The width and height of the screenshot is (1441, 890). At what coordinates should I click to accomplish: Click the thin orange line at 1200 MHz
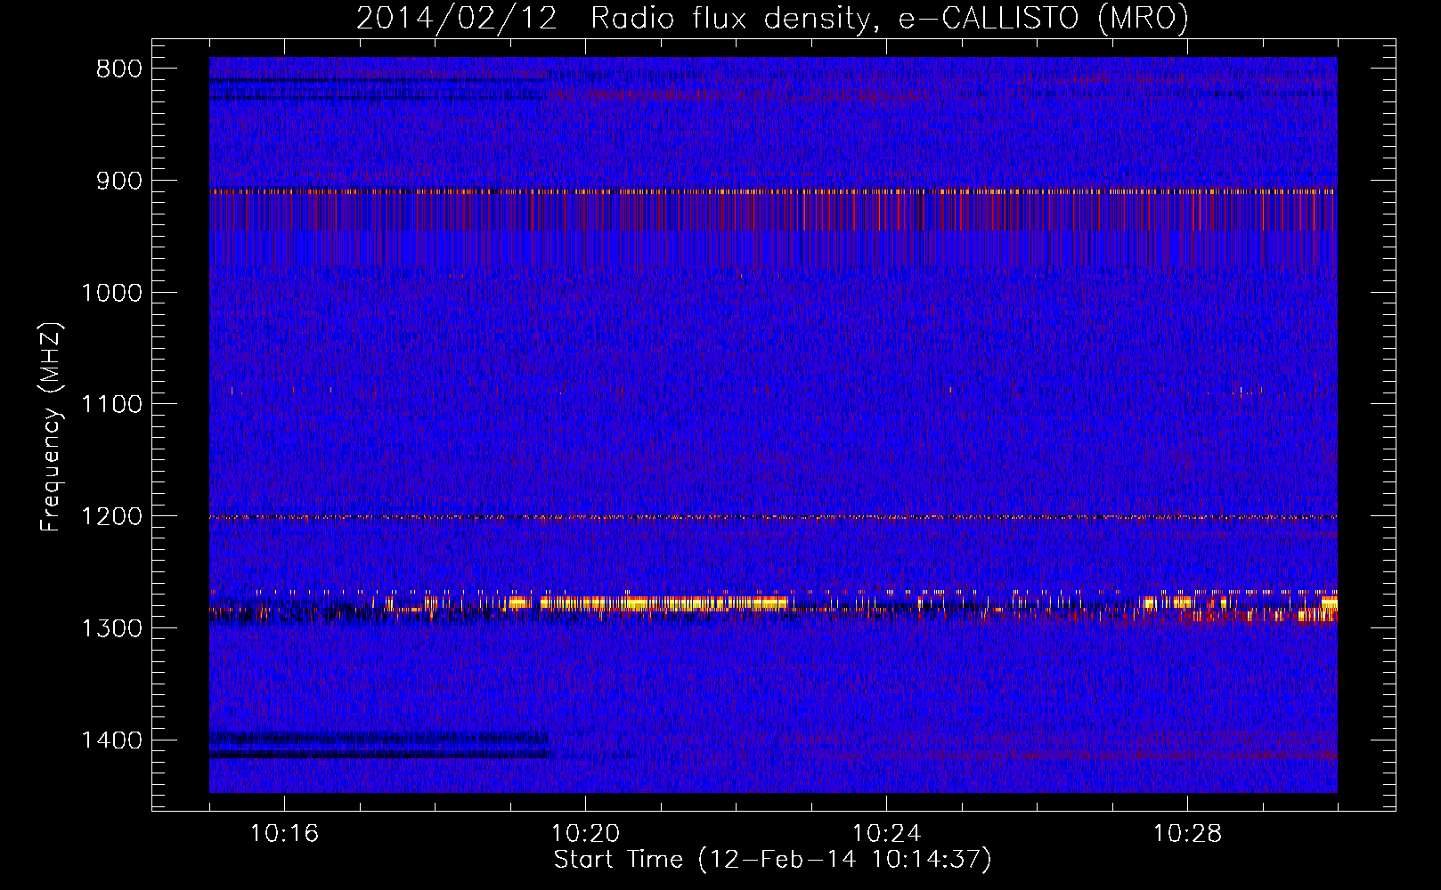(x=773, y=517)
